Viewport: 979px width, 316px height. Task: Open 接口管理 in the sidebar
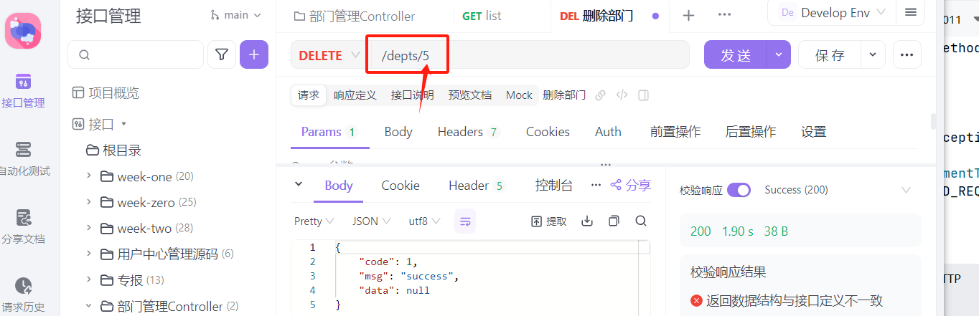[x=23, y=90]
